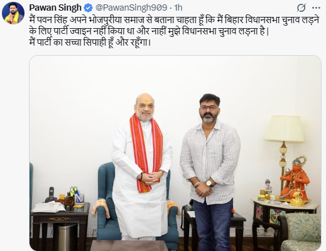Click the 1h timestamp link

coord(178,8)
